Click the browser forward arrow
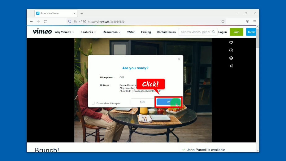Viewport: 286px width, 161px height. [38, 22]
